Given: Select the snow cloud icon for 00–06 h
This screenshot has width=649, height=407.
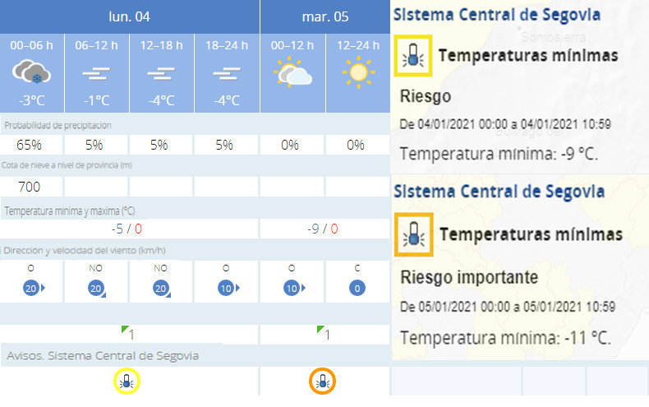Looking at the screenshot, I should (31, 72).
